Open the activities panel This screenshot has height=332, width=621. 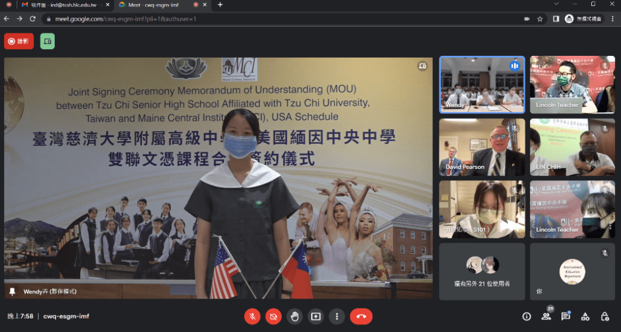click(585, 316)
